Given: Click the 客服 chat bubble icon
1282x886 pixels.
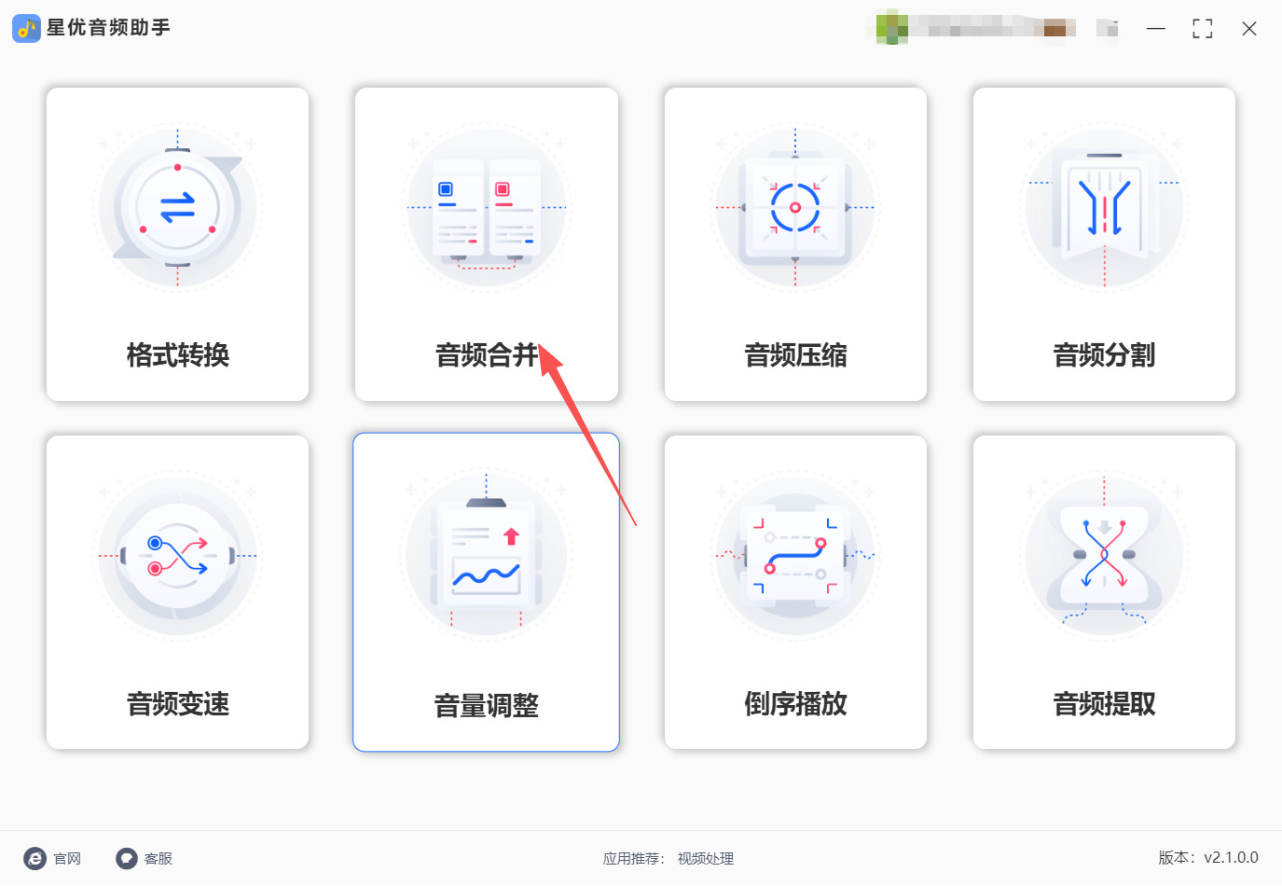Looking at the screenshot, I should (127, 859).
